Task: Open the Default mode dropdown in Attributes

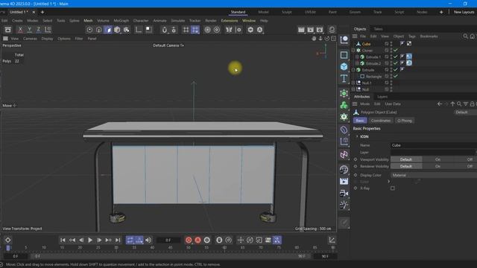Action: pyautogui.click(x=465, y=112)
